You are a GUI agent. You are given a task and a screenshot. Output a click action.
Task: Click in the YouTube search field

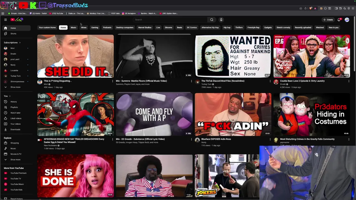click(170, 20)
